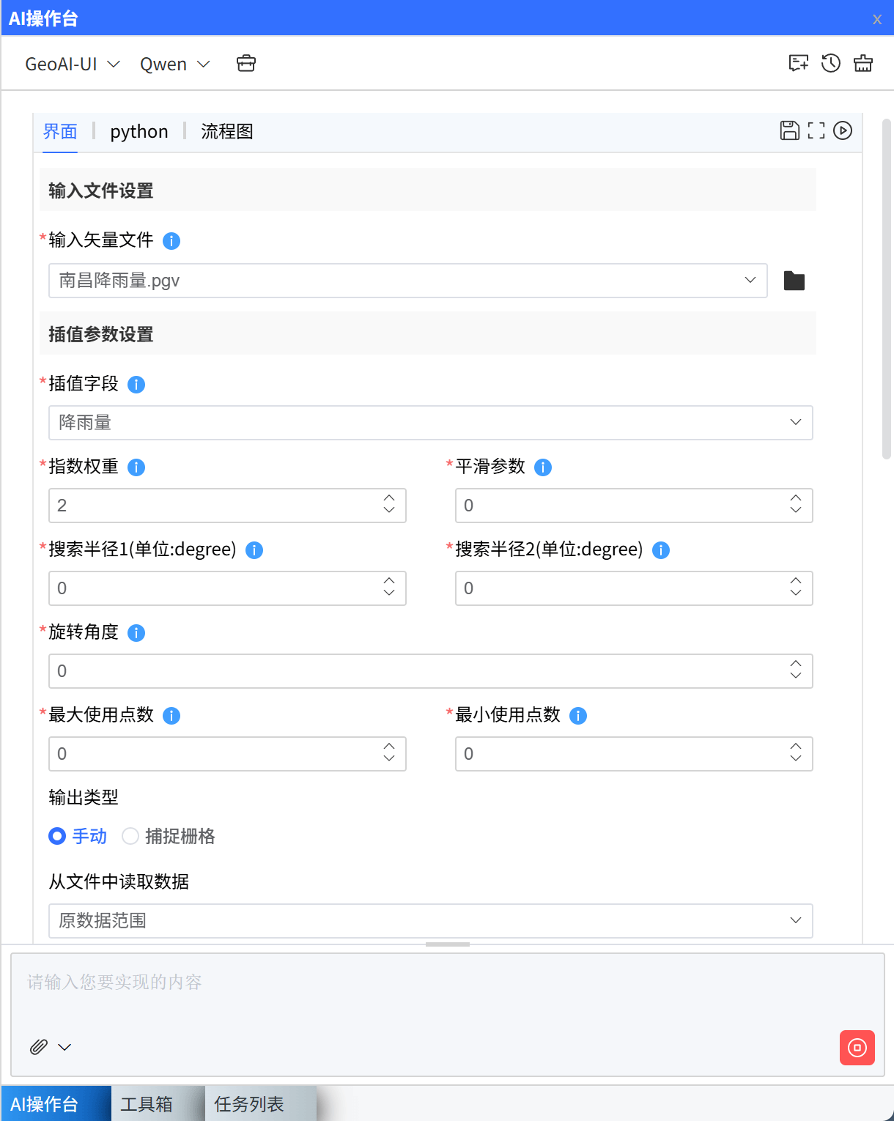The width and height of the screenshot is (894, 1121).
Task: Expand the Qwen model dropdown
Action: [x=174, y=64]
